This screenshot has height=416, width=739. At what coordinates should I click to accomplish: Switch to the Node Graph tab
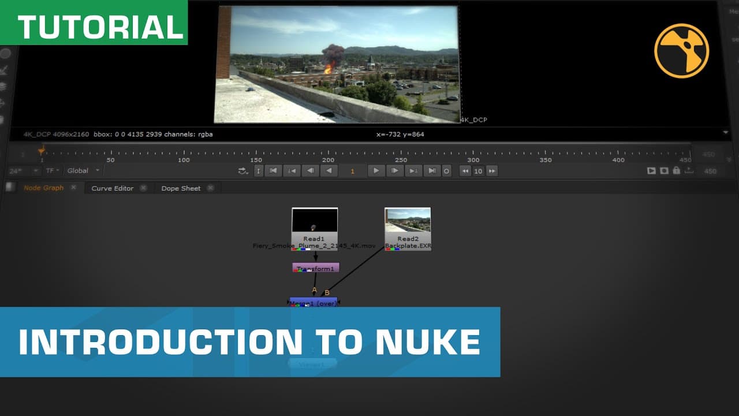(x=43, y=188)
